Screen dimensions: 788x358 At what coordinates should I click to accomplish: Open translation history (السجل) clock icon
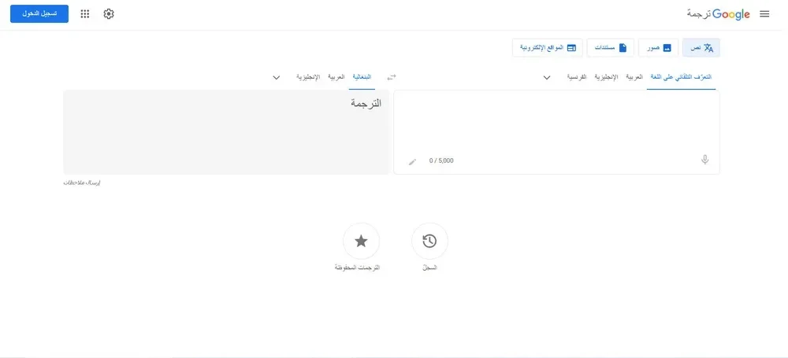point(429,242)
